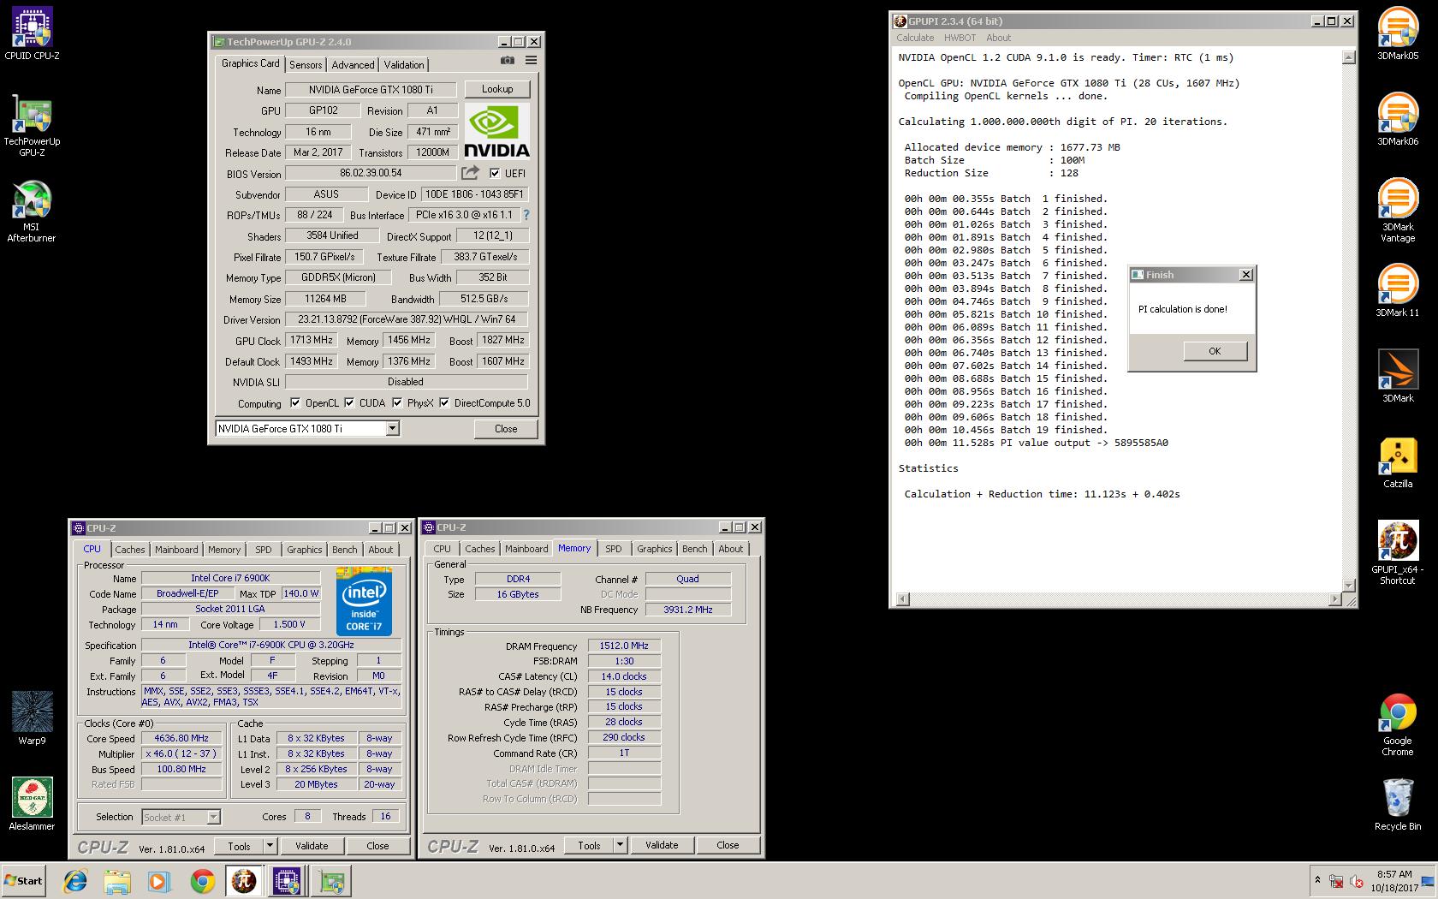This screenshot has width=1438, height=899.
Task: Switch to Validation tab in GPU-Z
Action: 404,65
